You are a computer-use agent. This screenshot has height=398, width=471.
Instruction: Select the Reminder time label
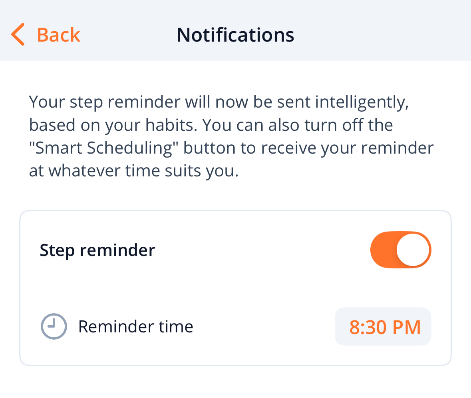pyautogui.click(x=135, y=326)
